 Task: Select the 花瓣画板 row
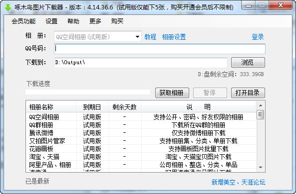(x=141, y=149)
